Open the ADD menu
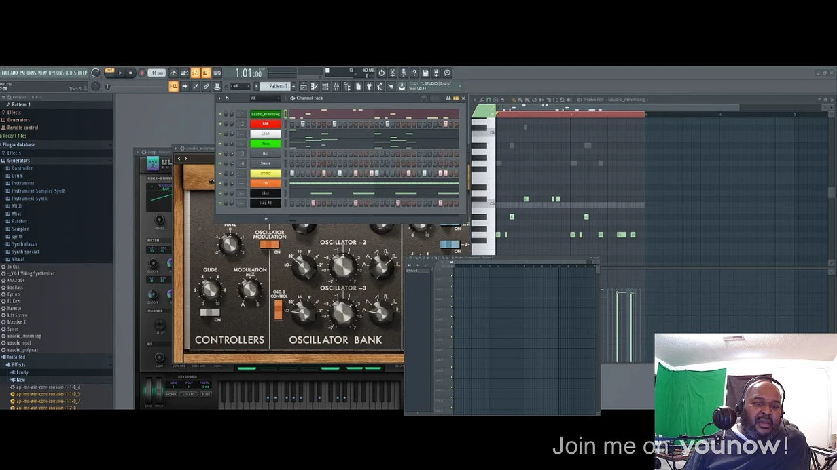The image size is (837, 470). pos(14,73)
